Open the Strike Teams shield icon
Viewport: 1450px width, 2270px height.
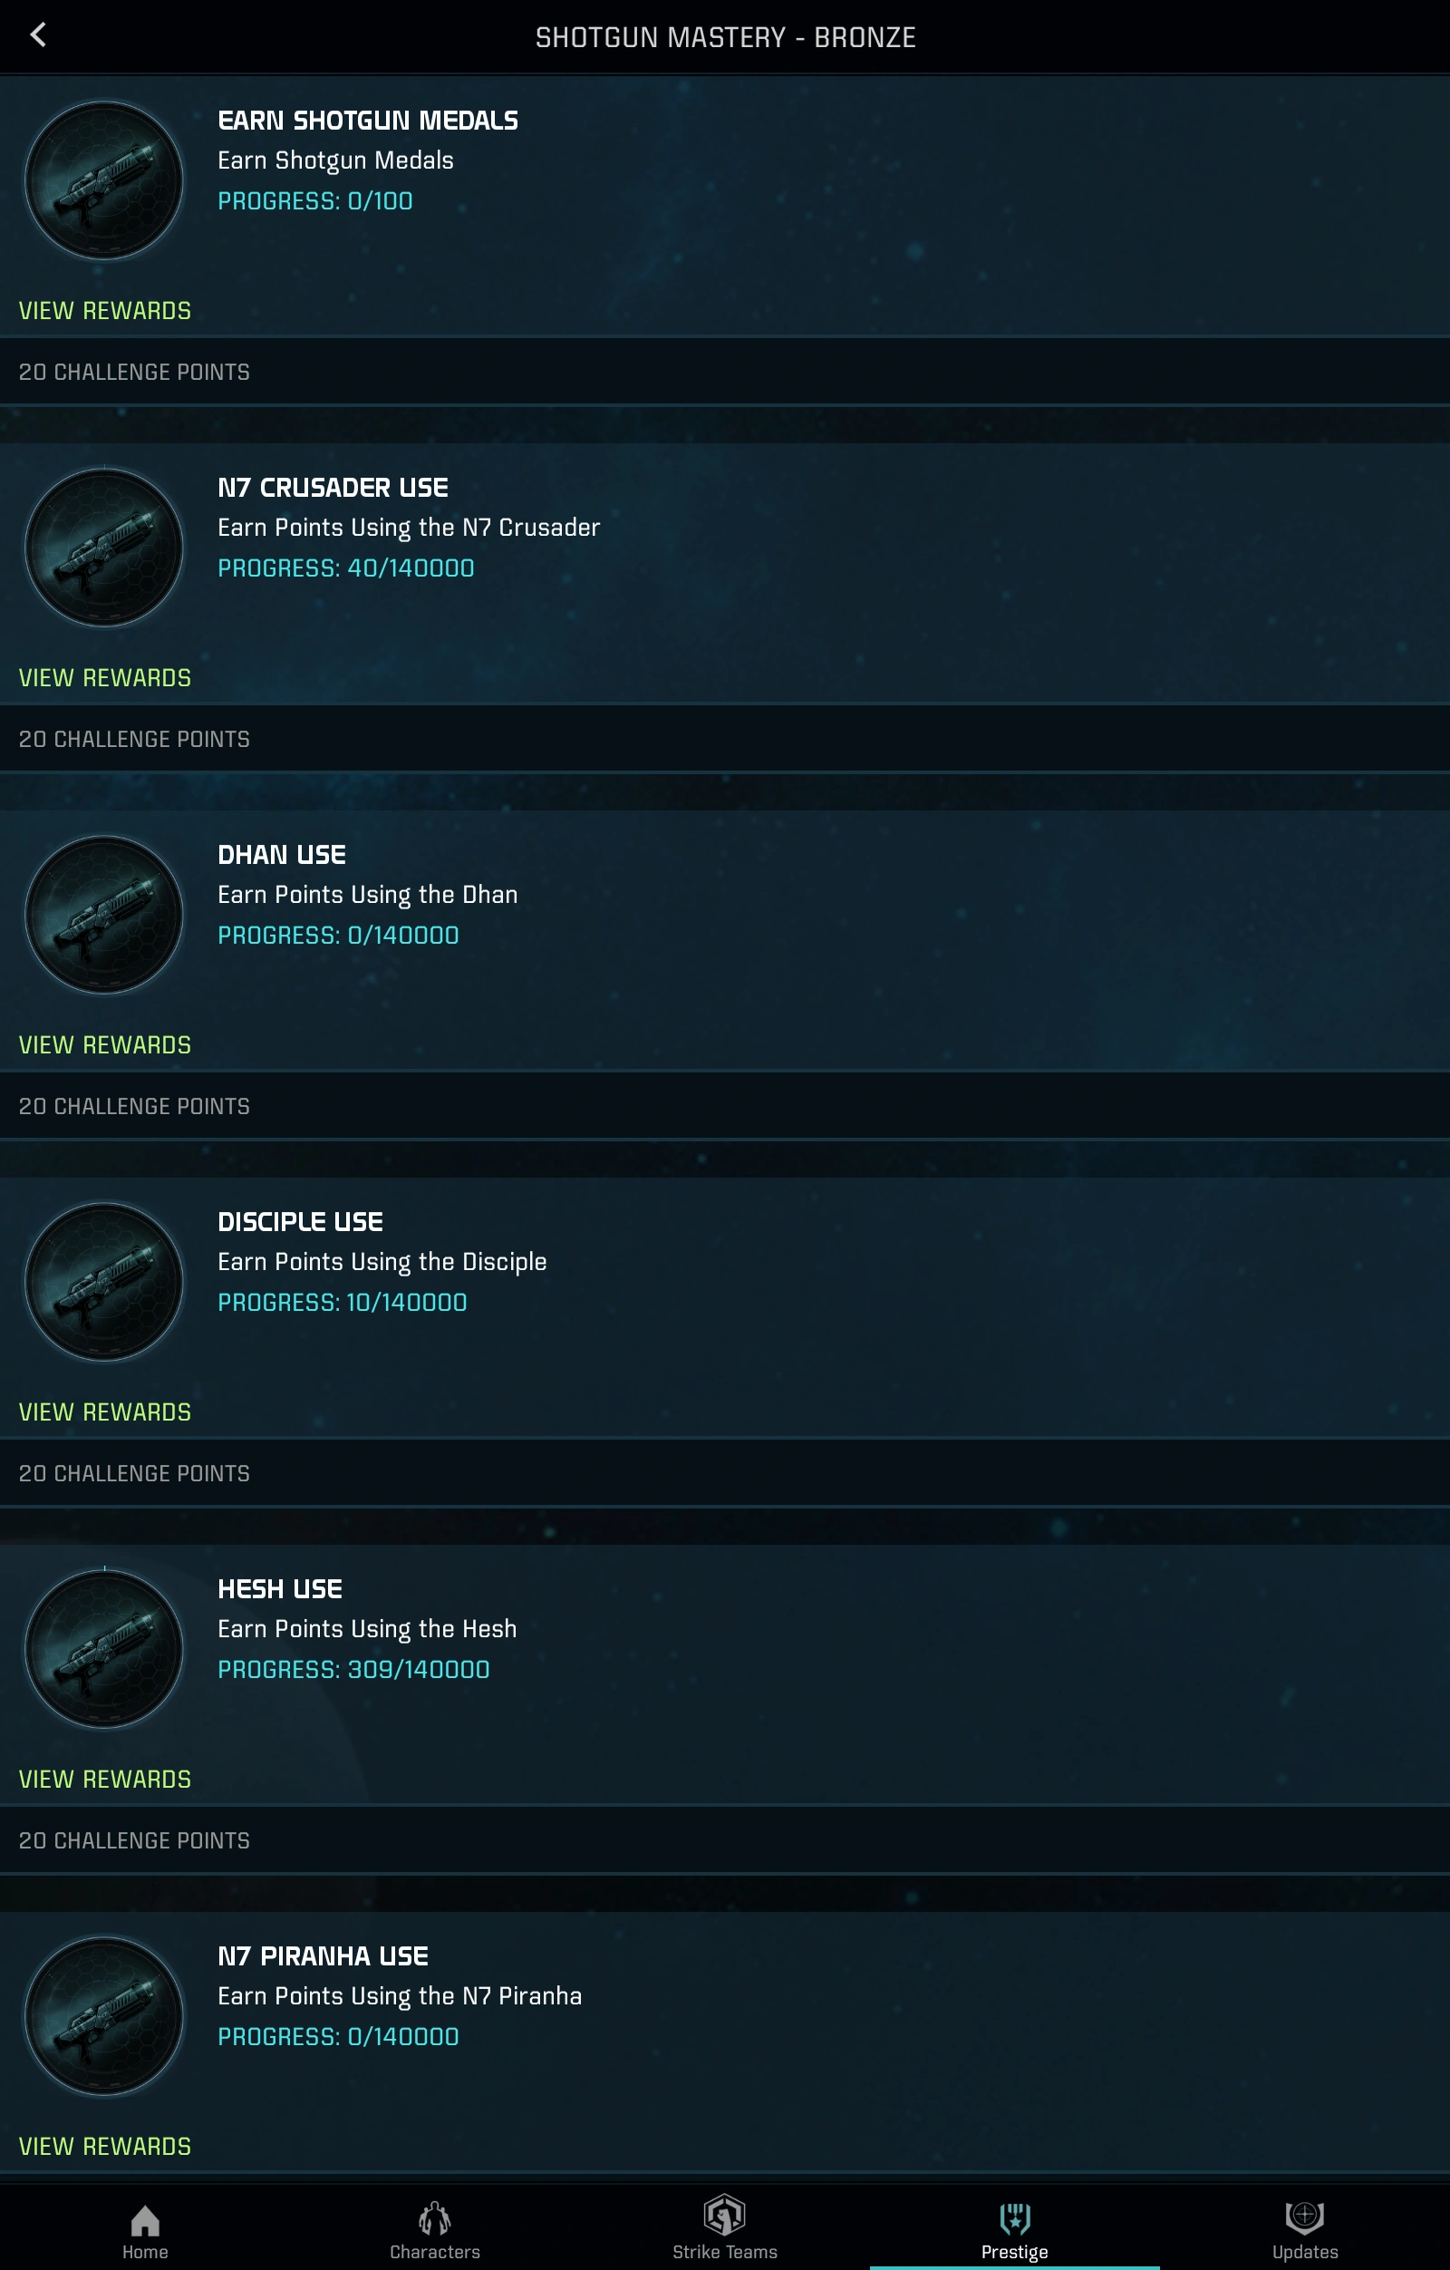[x=724, y=2216]
